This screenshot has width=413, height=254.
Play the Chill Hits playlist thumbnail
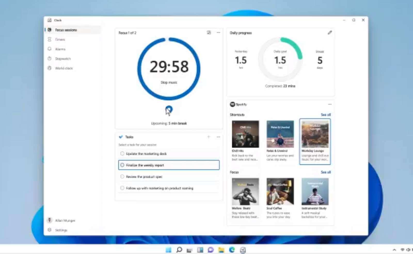(x=245, y=134)
